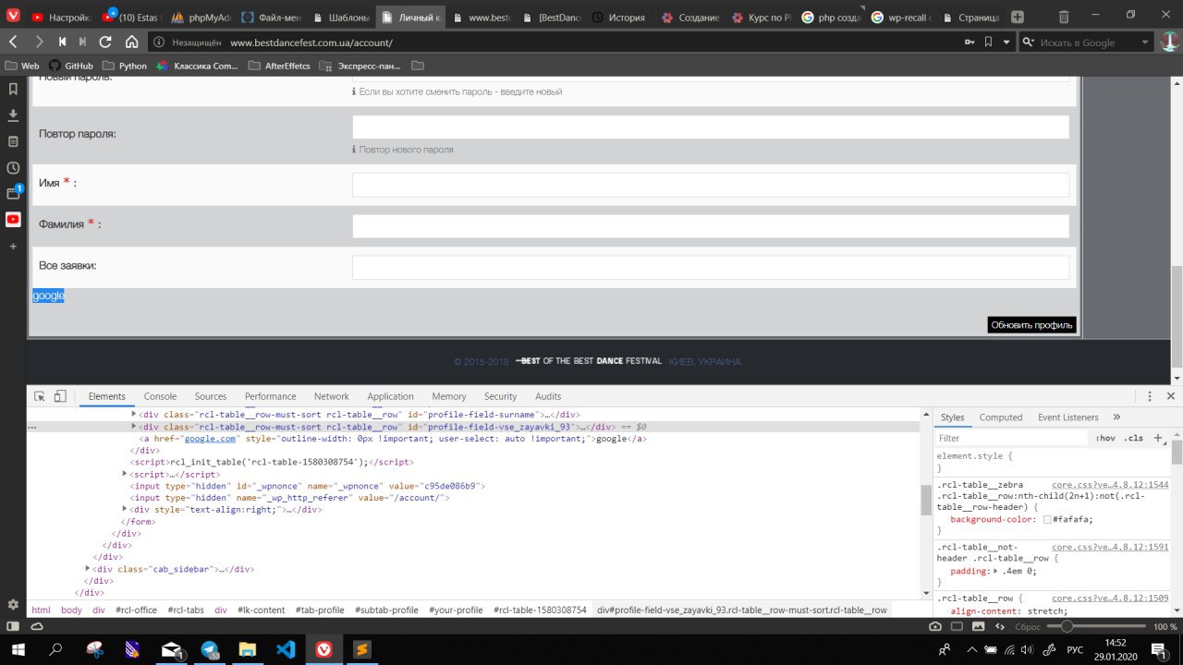The width and height of the screenshot is (1183, 665).
Task: Open closed tabs trash icon
Action: pyautogui.click(x=1064, y=17)
